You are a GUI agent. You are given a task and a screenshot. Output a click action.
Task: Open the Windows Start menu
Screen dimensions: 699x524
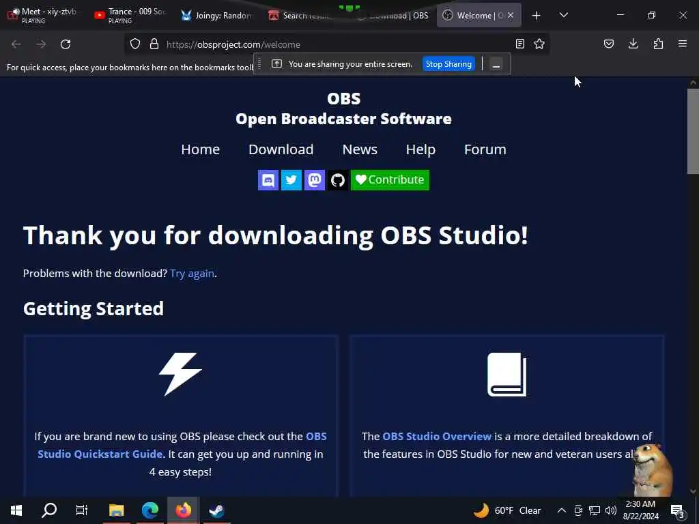click(x=16, y=510)
